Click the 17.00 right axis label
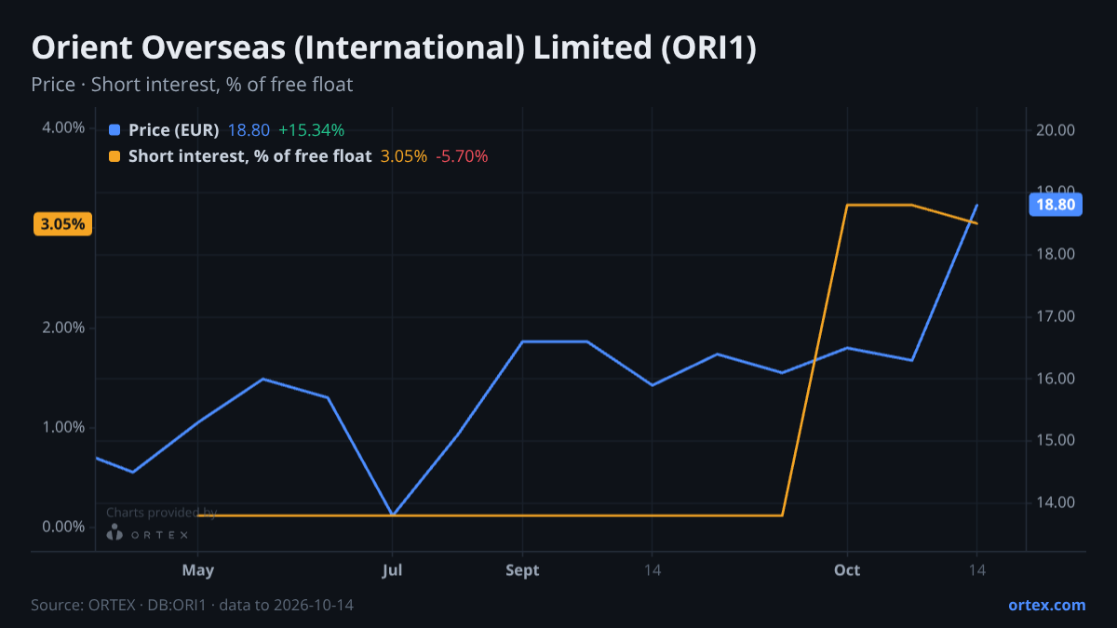1117x628 pixels. (1056, 316)
